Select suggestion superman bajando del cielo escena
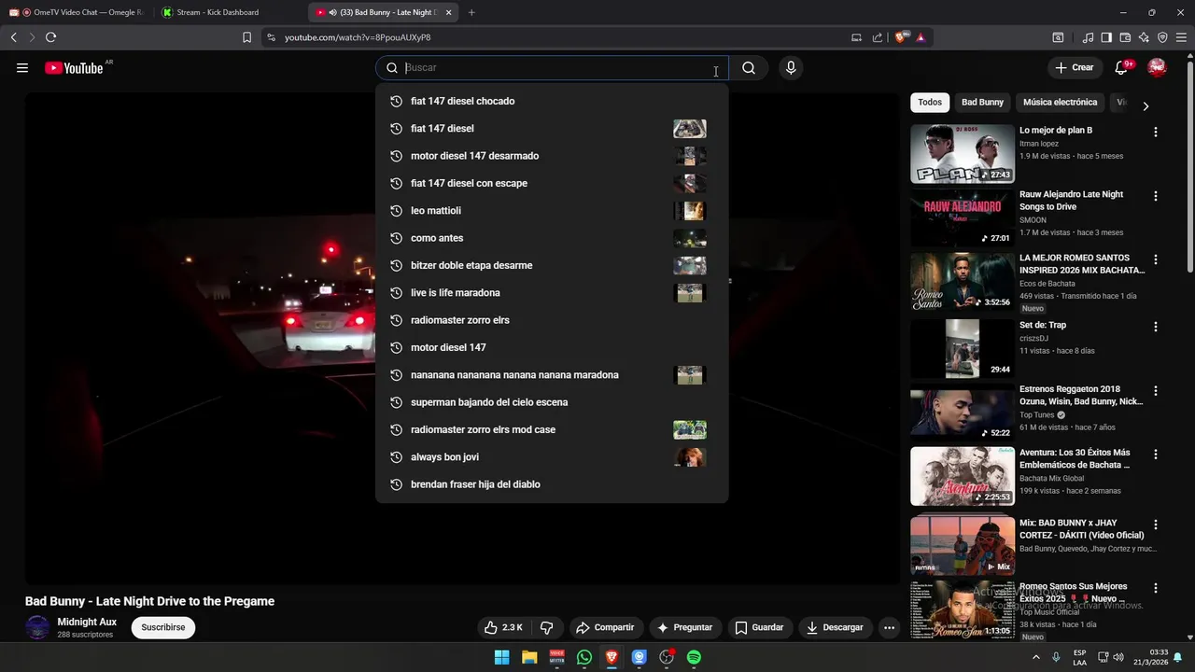The height and width of the screenshot is (672, 1195). pos(551,402)
